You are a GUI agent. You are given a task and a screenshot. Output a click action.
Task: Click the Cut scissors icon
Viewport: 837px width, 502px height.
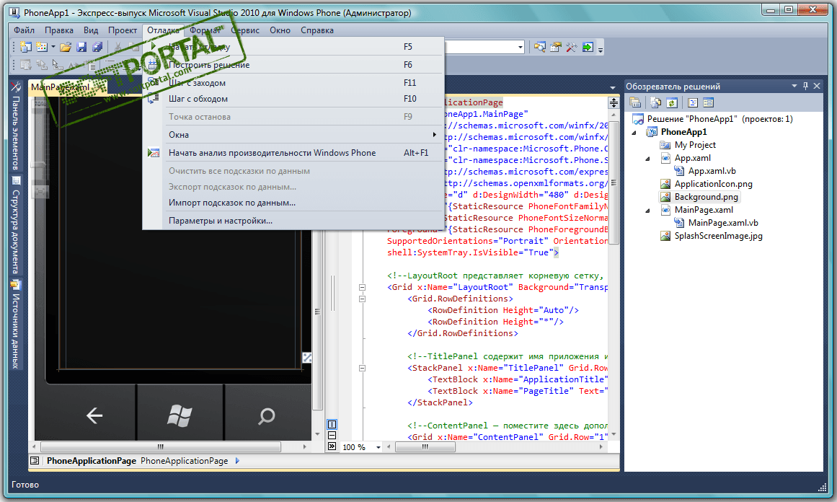pos(118,48)
